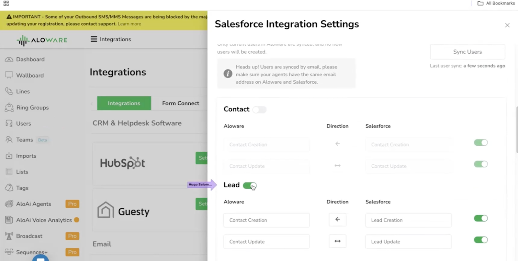Image resolution: width=518 pixels, height=261 pixels.
Task: Click the Ring Groups icon
Action: [9, 107]
